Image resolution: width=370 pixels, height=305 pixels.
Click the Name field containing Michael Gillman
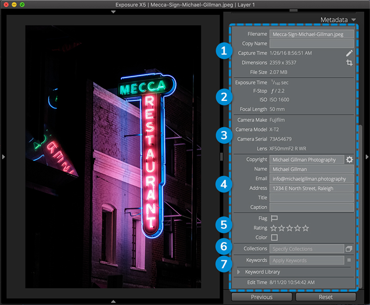point(312,169)
